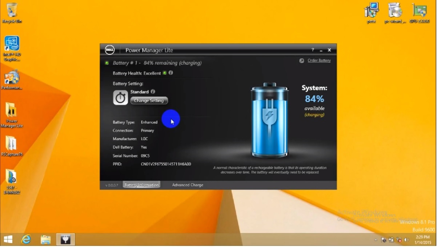This screenshot has width=437, height=247.
Task: Follow the Order Battery link
Action: click(319, 60)
